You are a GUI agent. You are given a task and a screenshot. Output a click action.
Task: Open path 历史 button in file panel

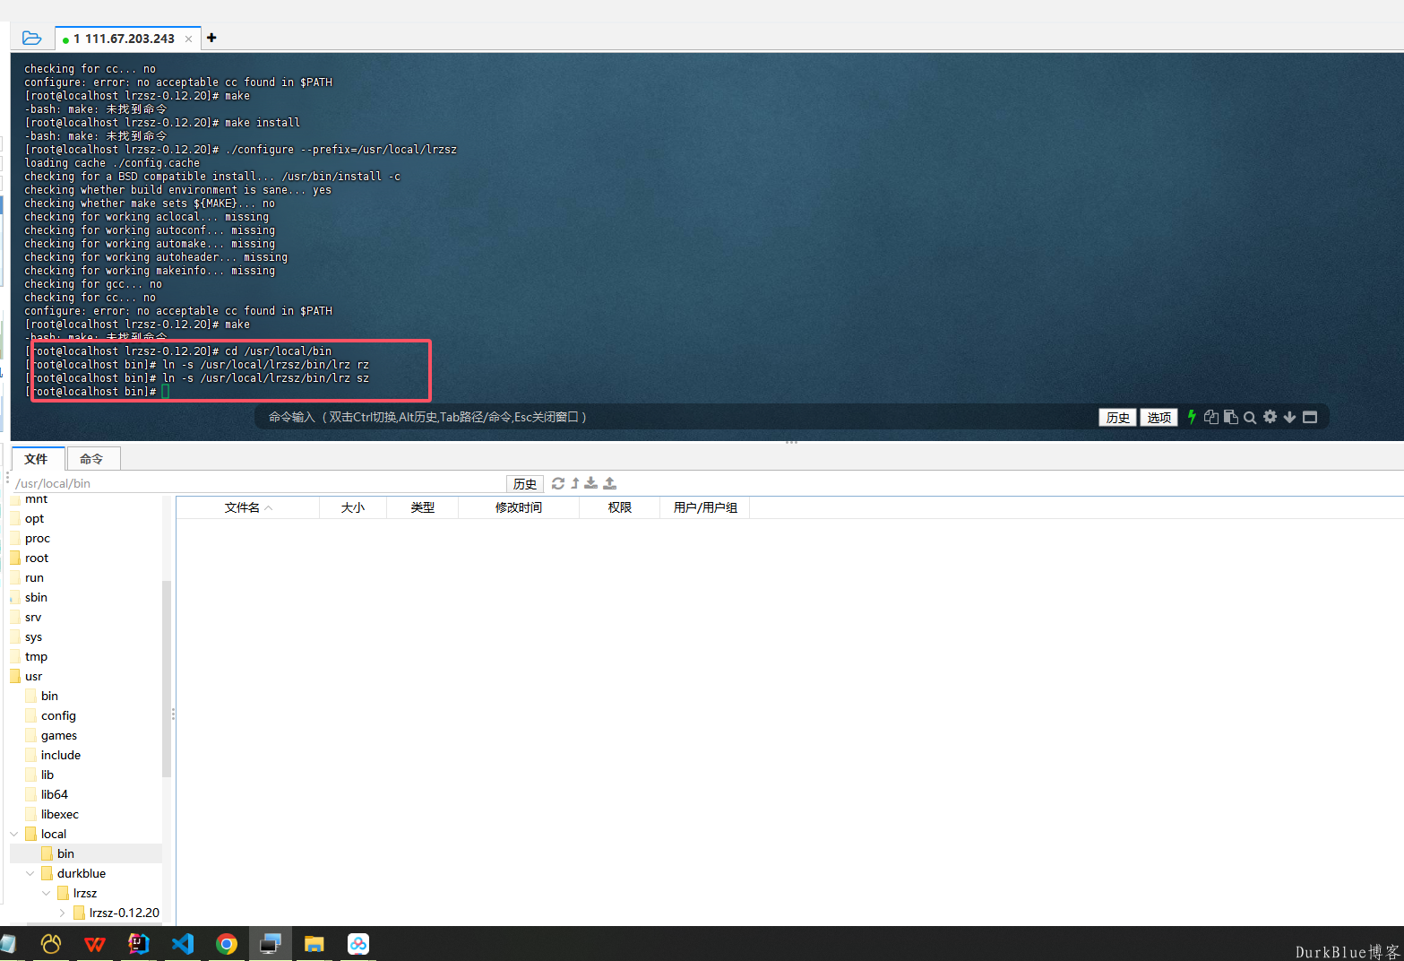pyautogui.click(x=525, y=483)
